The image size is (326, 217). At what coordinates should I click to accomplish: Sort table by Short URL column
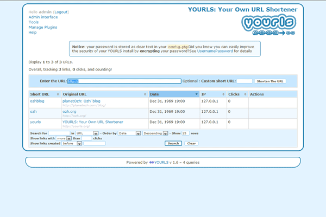click(40, 94)
